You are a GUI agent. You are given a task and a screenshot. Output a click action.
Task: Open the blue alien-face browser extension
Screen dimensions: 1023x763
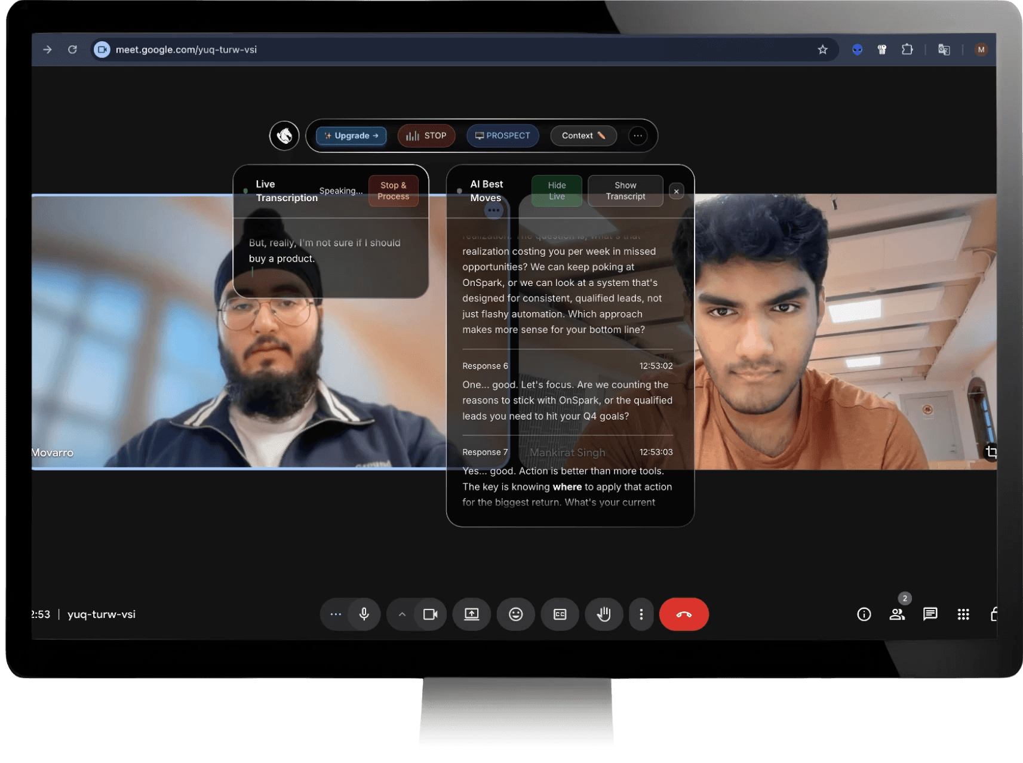pyautogui.click(x=857, y=50)
